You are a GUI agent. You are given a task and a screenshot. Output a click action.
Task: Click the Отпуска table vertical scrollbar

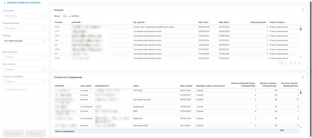coord(301,29)
